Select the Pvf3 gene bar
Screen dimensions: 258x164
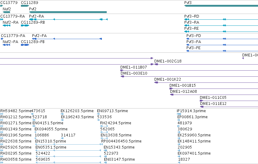pos(221,6)
